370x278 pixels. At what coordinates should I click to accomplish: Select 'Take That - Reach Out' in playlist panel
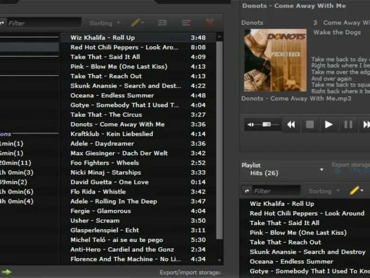285,242
